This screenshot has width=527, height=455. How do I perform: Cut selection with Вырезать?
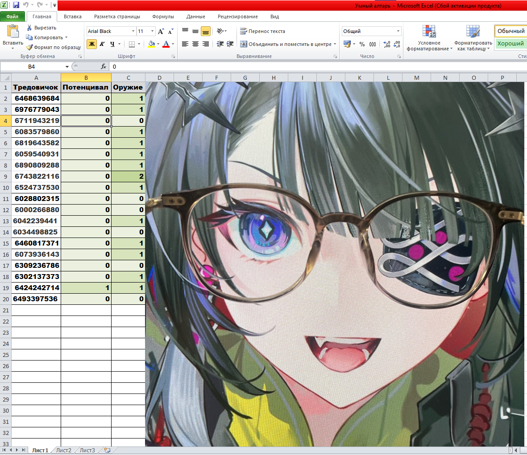coord(41,28)
